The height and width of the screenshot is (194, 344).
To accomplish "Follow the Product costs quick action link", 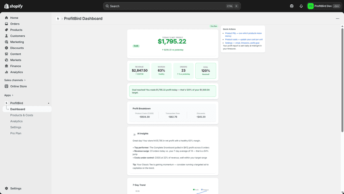I will [244, 40].
